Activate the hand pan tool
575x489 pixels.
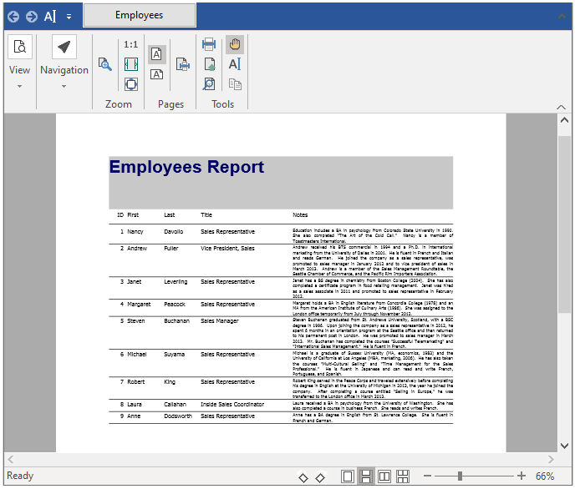[x=235, y=44]
